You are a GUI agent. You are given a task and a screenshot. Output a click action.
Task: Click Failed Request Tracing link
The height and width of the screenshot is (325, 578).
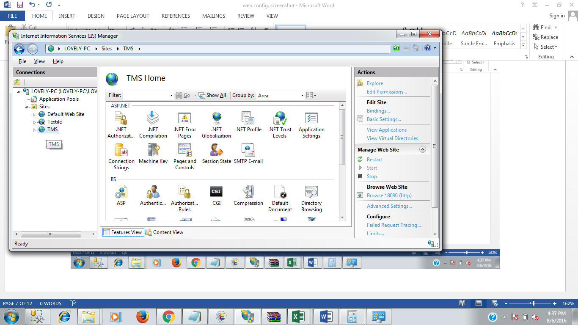pos(394,225)
